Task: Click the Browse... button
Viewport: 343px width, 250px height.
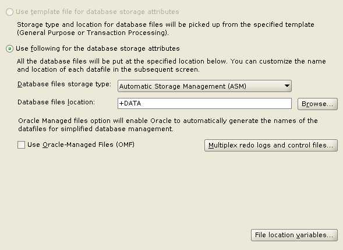Action: tap(317, 104)
